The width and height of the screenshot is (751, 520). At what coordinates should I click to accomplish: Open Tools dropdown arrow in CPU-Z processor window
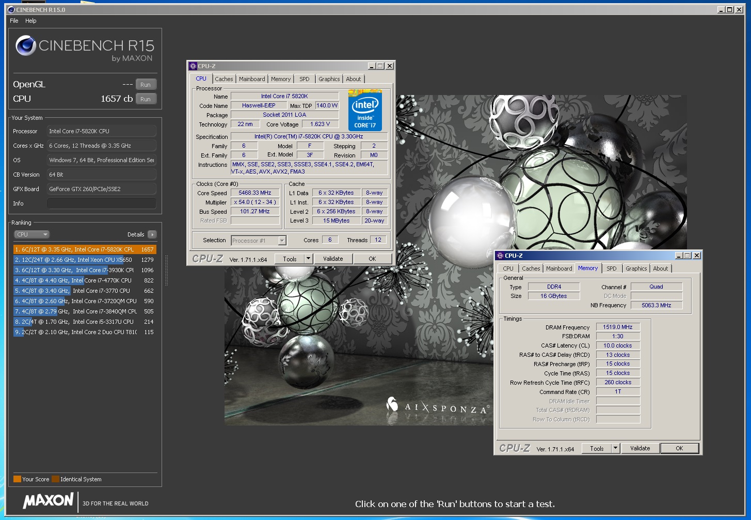309,259
